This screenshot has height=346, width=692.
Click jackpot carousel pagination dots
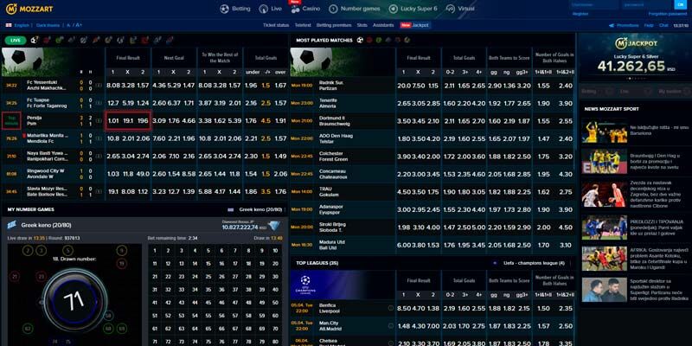(x=636, y=78)
